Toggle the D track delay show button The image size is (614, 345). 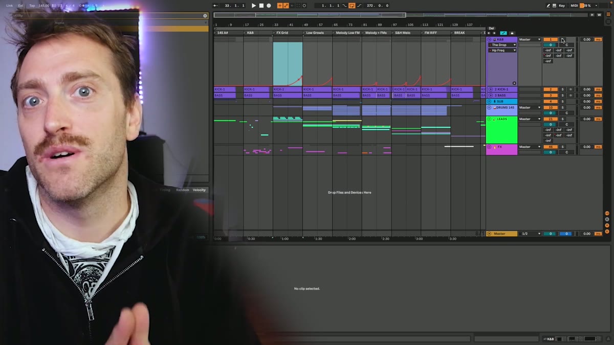(x=607, y=232)
